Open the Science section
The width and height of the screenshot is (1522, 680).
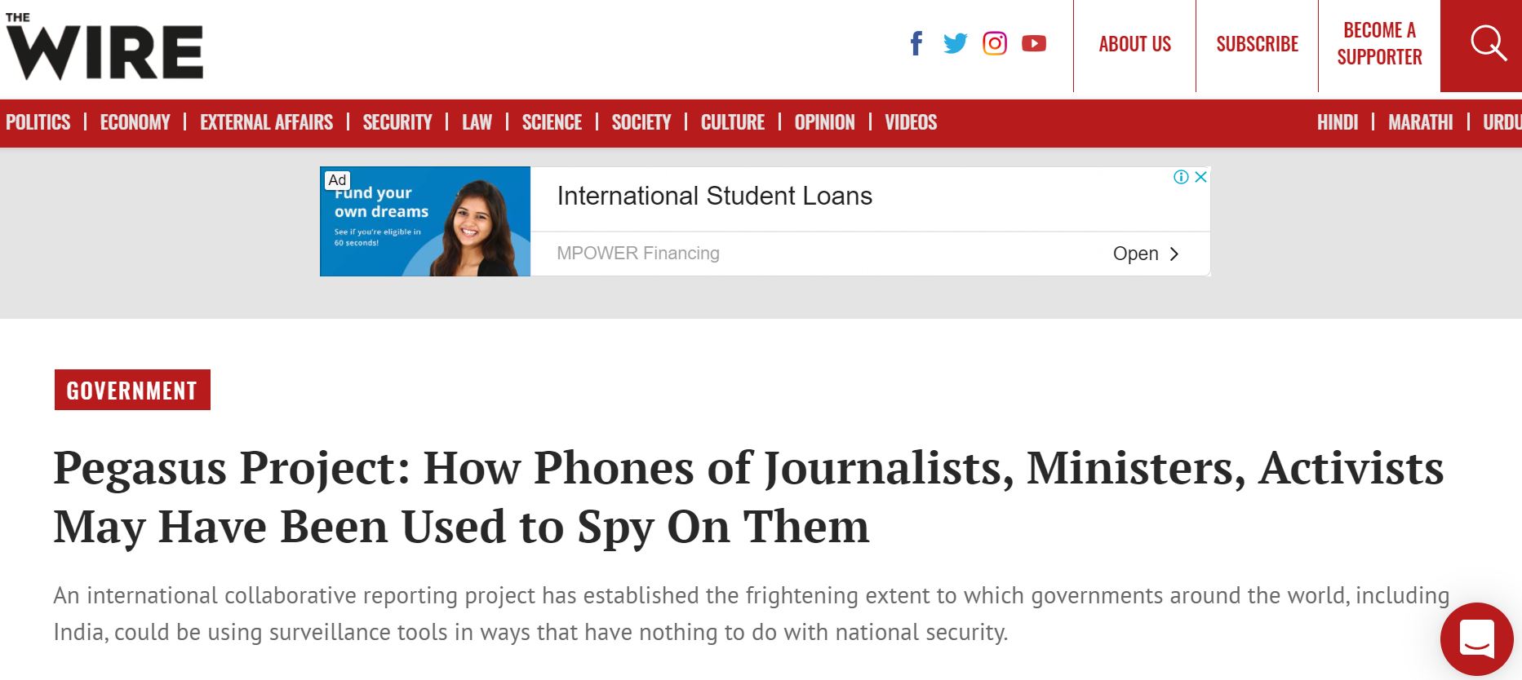click(552, 122)
